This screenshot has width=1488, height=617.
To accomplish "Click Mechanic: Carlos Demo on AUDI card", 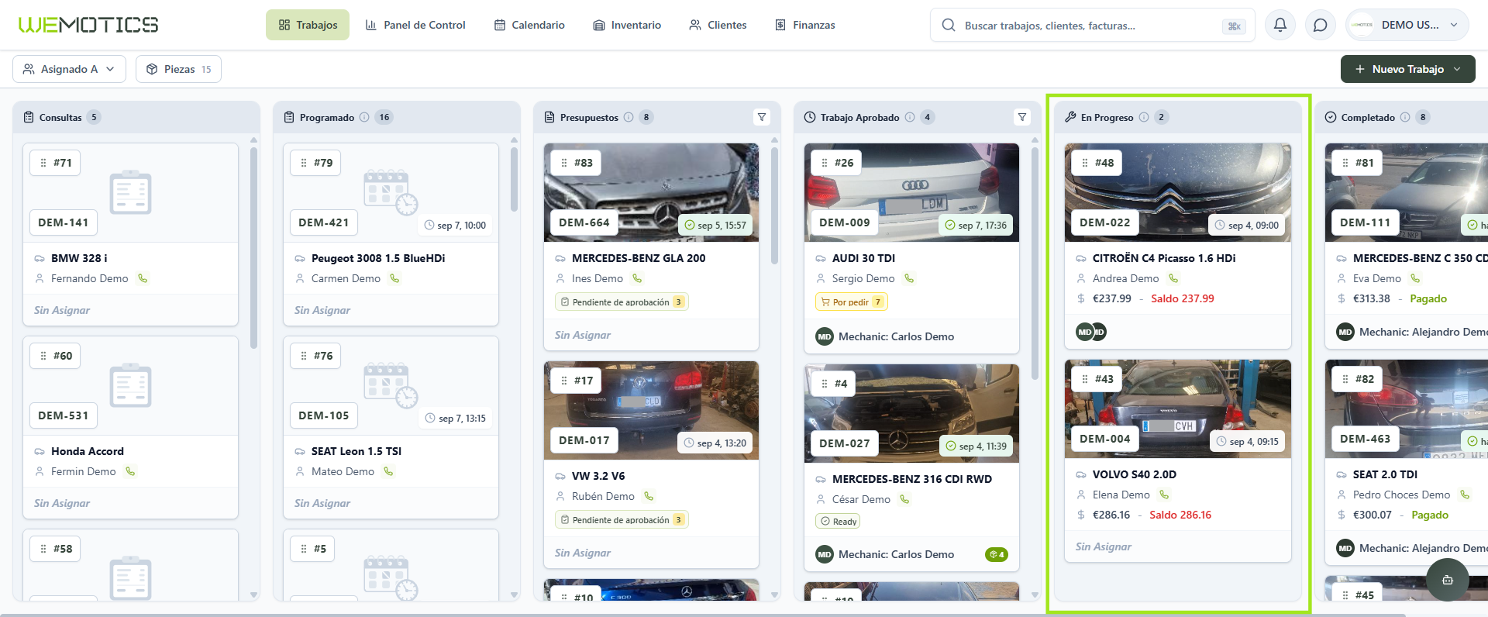I will pos(896,336).
